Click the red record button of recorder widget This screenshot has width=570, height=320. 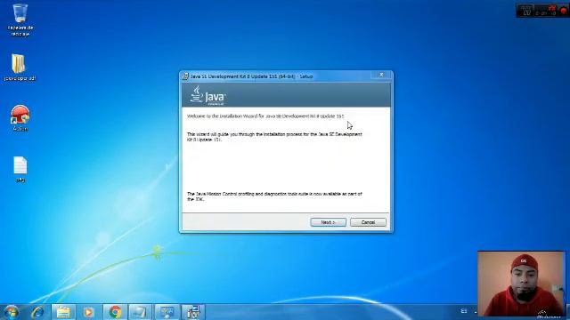(x=564, y=11)
